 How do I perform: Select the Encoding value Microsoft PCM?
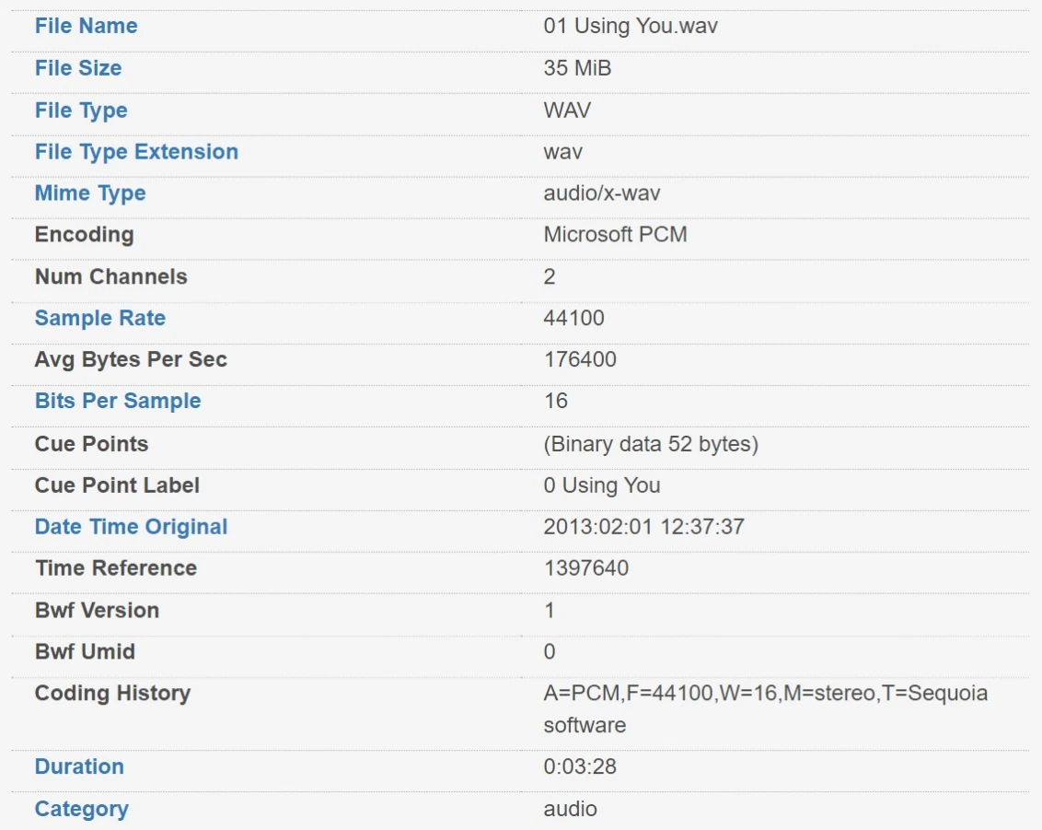click(x=615, y=235)
